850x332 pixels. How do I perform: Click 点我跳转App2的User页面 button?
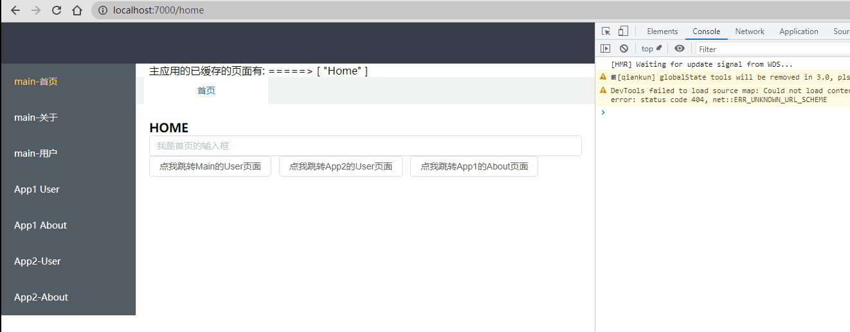[x=341, y=166]
